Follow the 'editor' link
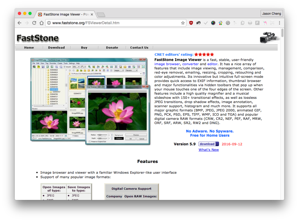299x221 pixels. pyautogui.click(x=212, y=64)
